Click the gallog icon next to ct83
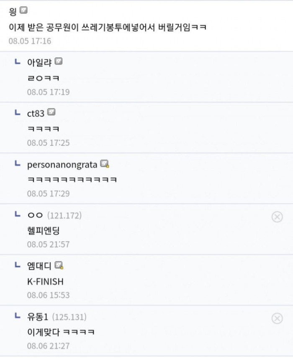Screen dimensions: 293x358 click(x=51, y=112)
